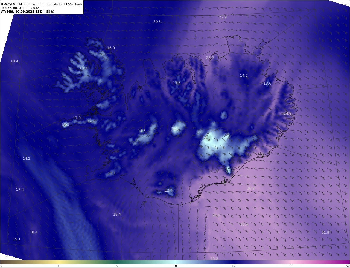Click the map value 11.2

tap(83, 68)
